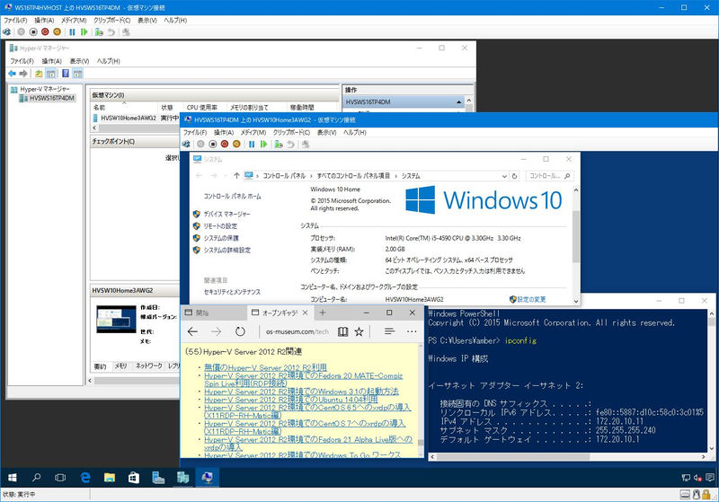This screenshot has height=502, width=719.
Task: Open ファイル(F) menu in outer connection window
Action: pos(15,20)
